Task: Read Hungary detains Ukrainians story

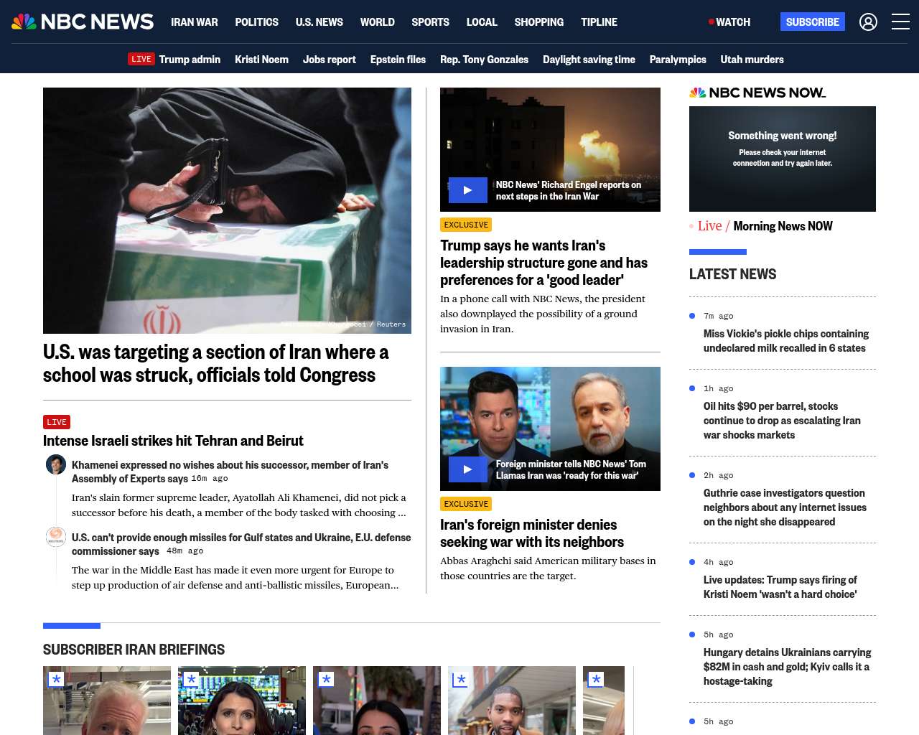Action: (x=787, y=667)
